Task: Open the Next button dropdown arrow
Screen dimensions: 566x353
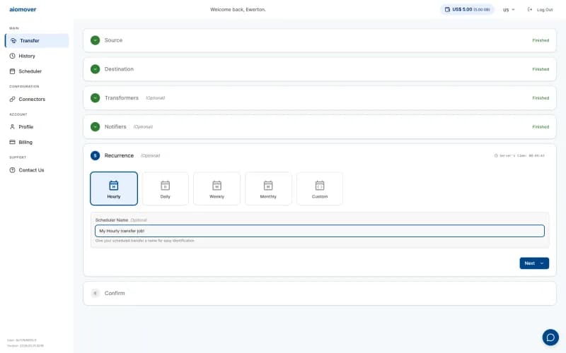Action: [x=542, y=263]
